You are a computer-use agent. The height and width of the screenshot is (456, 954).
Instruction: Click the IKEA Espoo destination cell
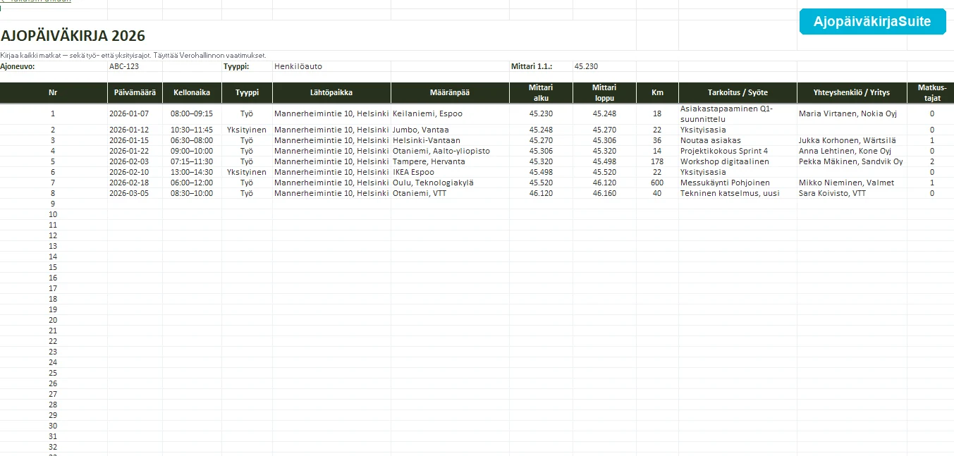[450, 172]
